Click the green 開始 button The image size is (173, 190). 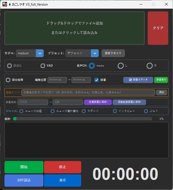click(x=24, y=167)
